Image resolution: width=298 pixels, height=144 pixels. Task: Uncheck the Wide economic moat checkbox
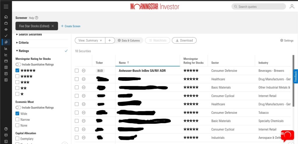pyautogui.click(x=17, y=114)
